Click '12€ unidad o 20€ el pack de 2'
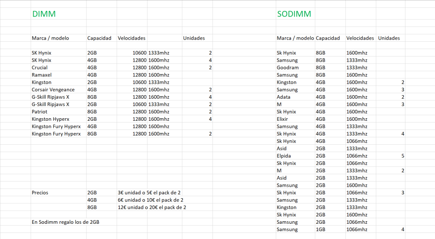The width and height of the screenshot is (435, 239). click(x=152, y=207)
